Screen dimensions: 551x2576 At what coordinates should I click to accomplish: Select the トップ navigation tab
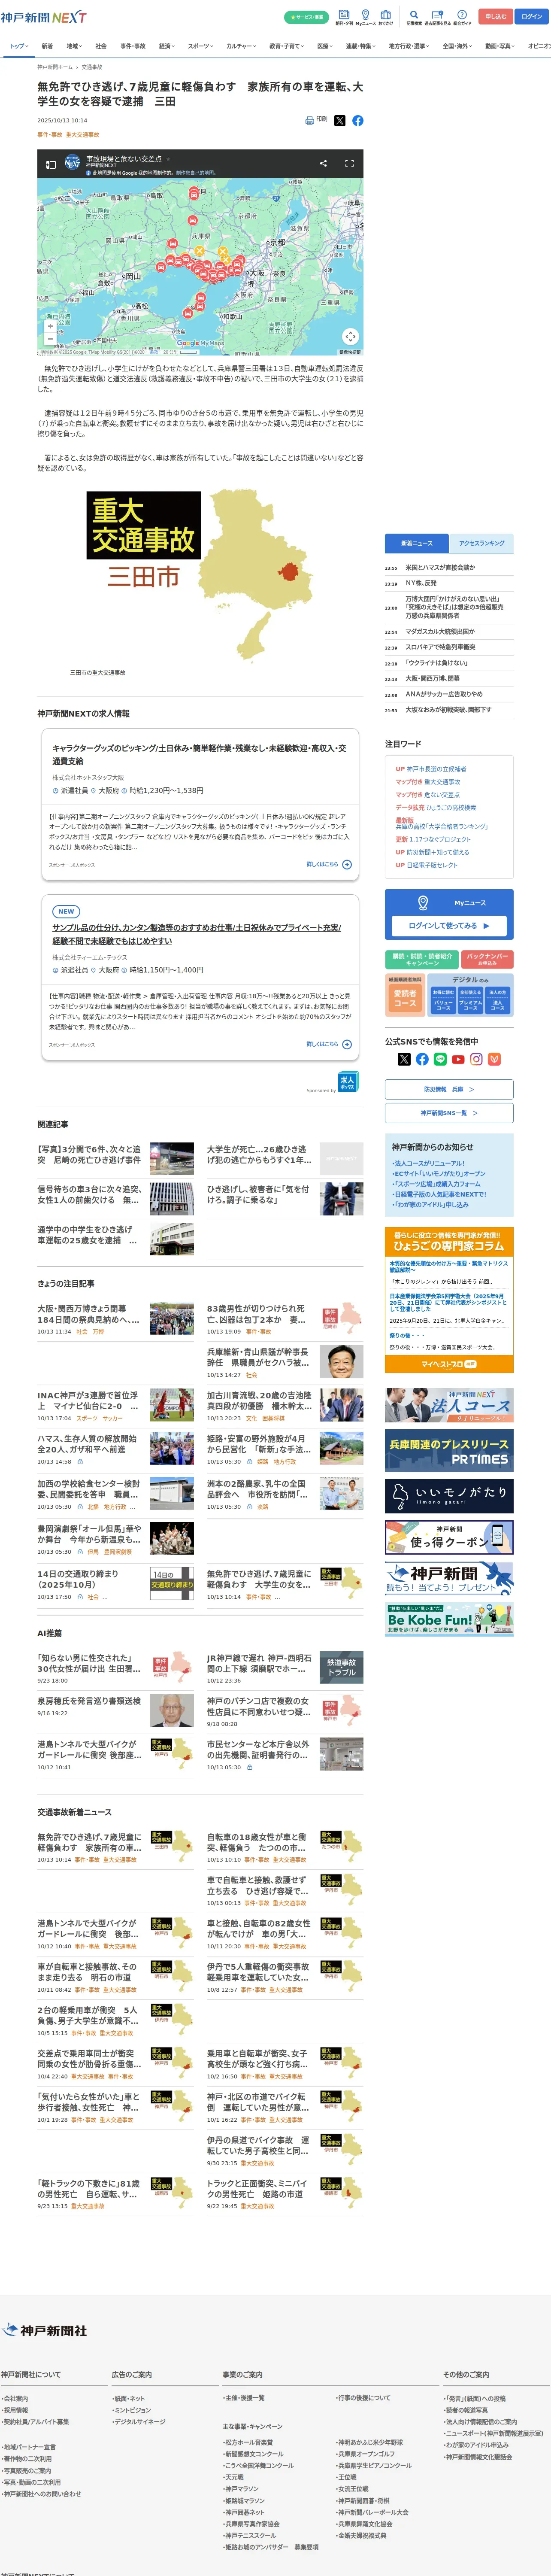(18, 46)
